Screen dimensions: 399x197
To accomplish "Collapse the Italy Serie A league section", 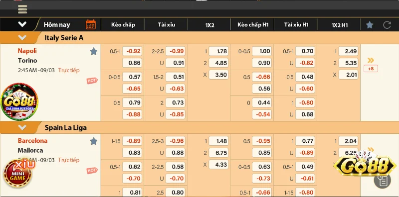I will pyautogui.click(x=22, y=38).
